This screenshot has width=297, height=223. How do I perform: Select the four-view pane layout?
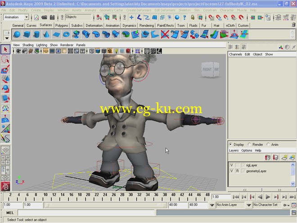5,160
